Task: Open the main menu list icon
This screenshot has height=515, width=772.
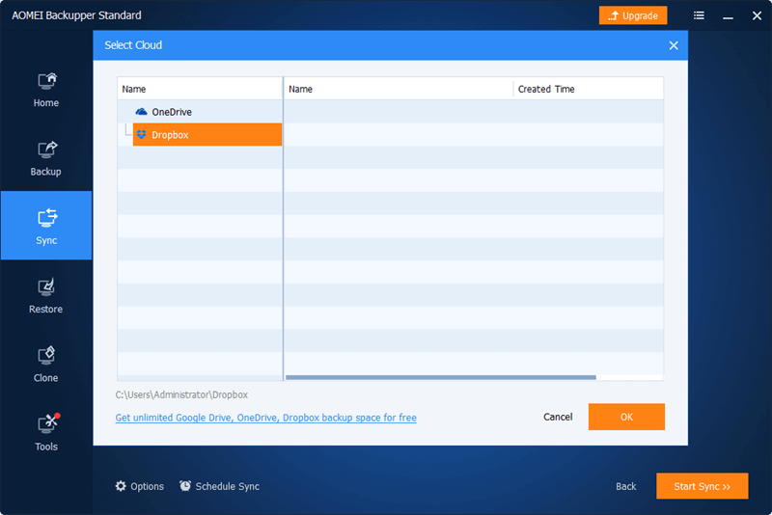Action: (x=699, y=15)
